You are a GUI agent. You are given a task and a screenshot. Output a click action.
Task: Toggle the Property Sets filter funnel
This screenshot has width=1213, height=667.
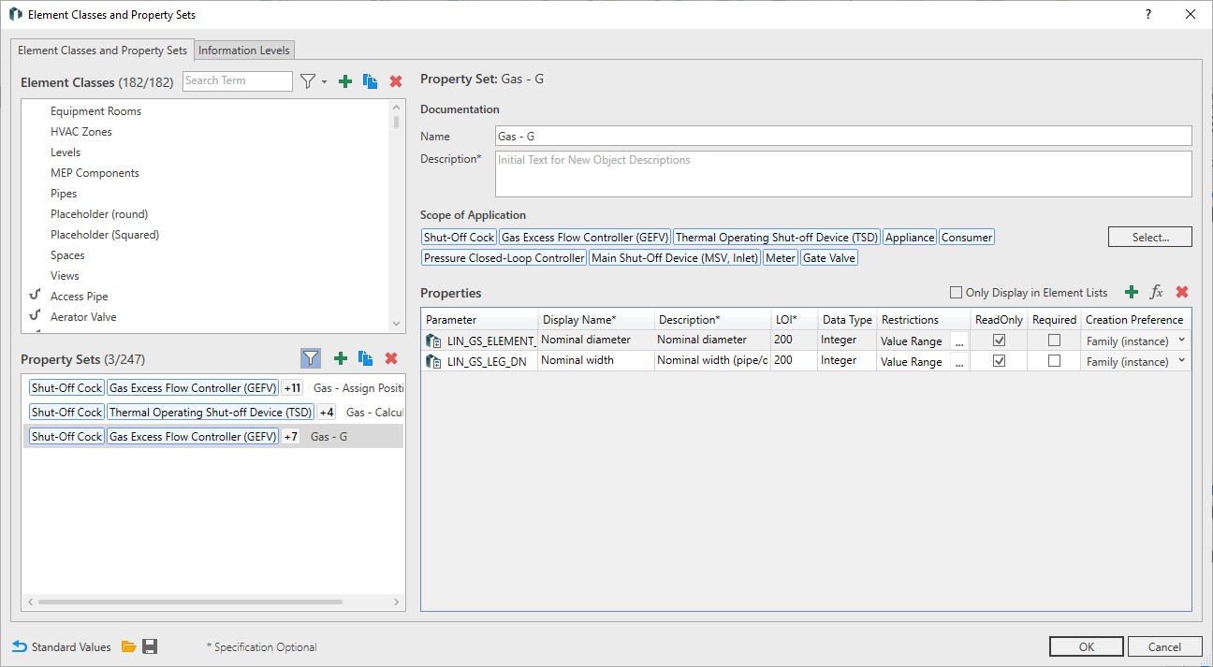coord(311,358)
